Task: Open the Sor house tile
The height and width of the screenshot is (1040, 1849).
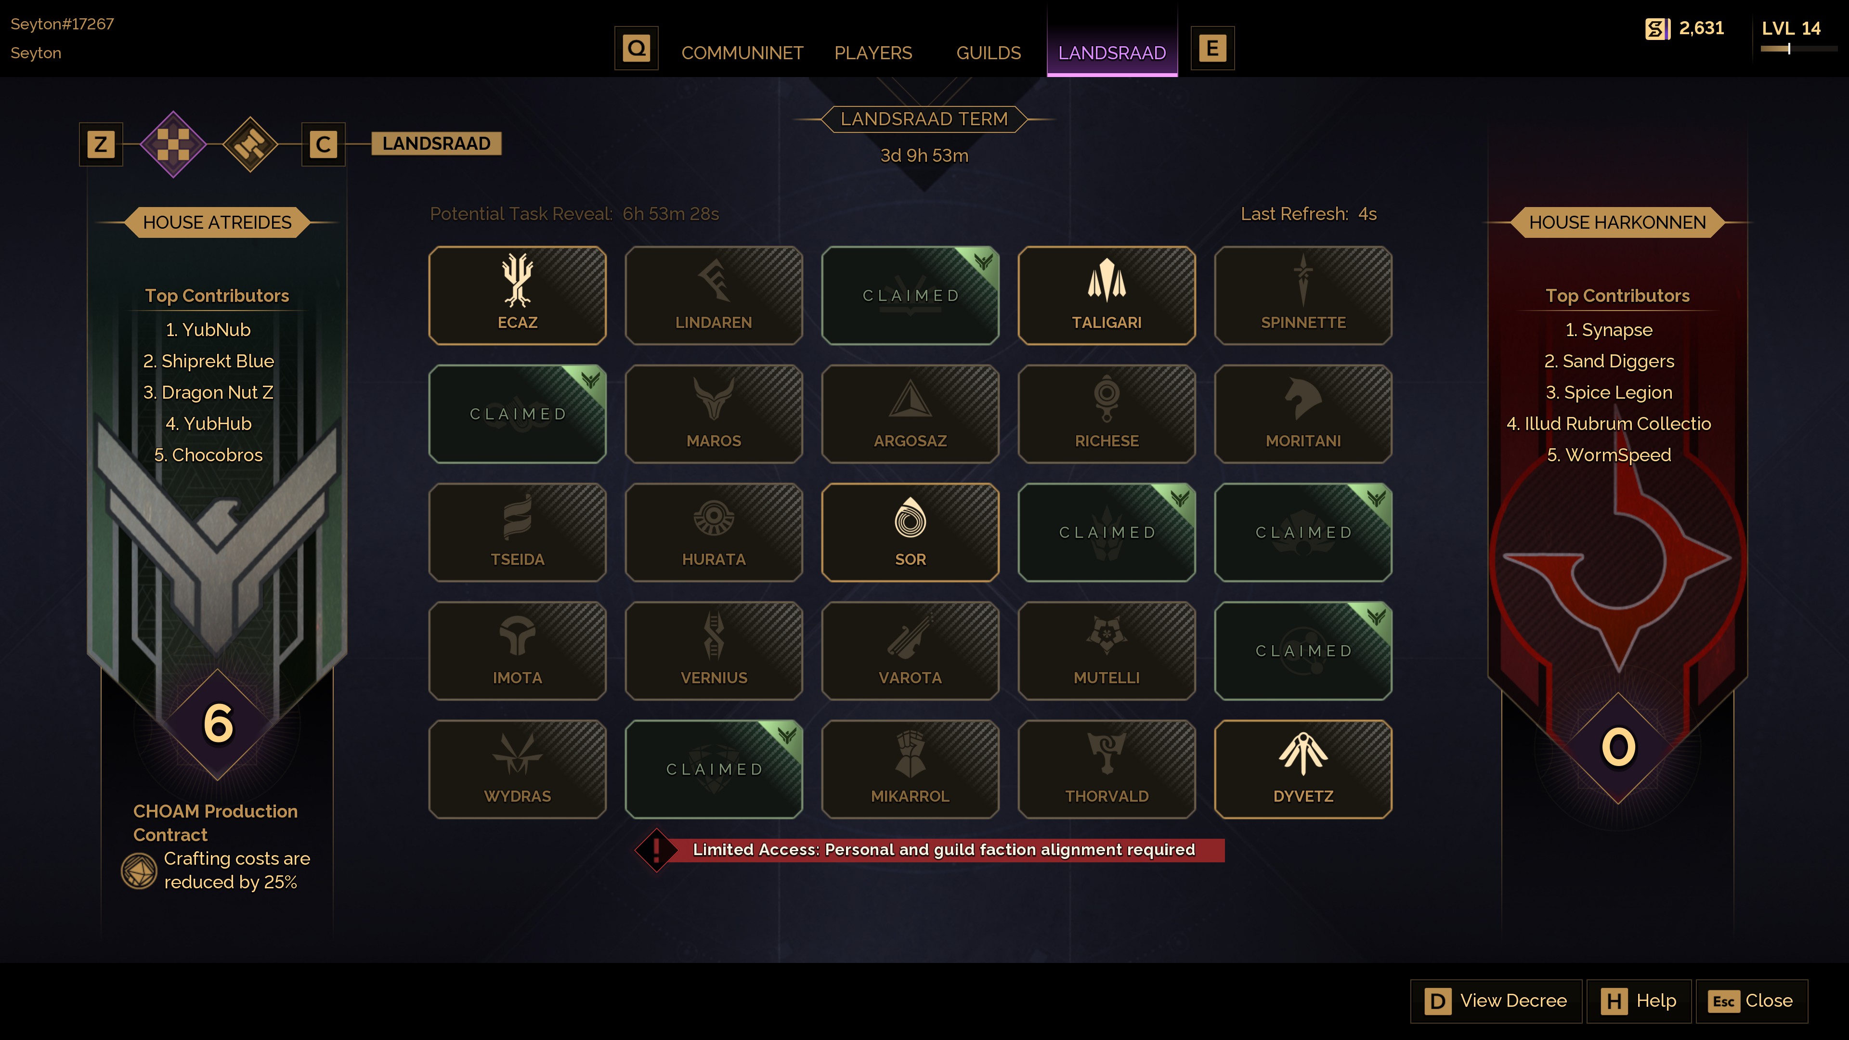Action: pyautogui.click(x=910, y=532)
